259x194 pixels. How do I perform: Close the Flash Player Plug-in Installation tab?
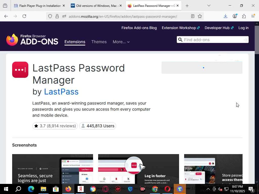pos(64,6)
